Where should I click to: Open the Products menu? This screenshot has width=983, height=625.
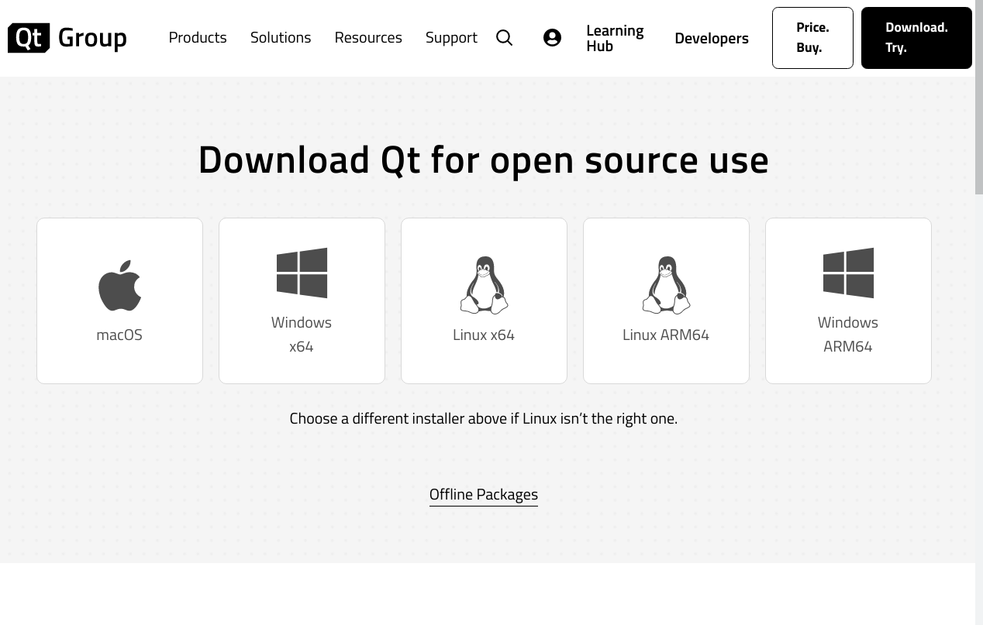click(198, 37)
